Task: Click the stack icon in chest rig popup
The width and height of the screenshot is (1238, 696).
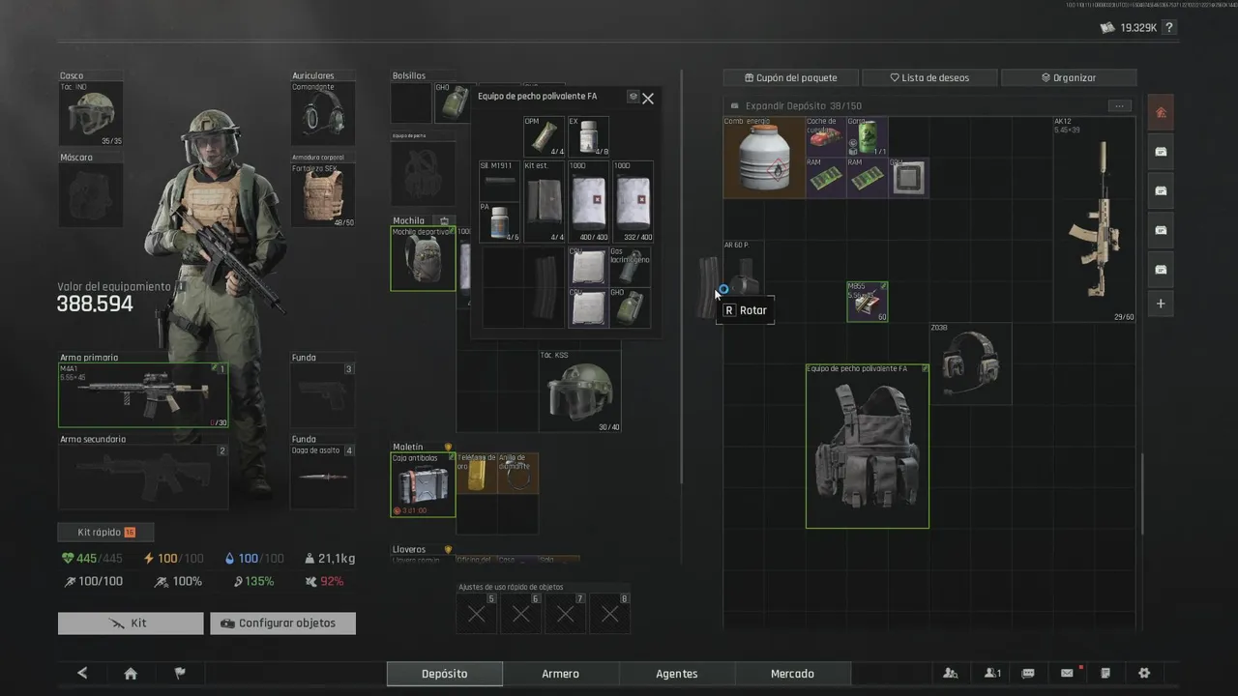Action: [633, 97]
